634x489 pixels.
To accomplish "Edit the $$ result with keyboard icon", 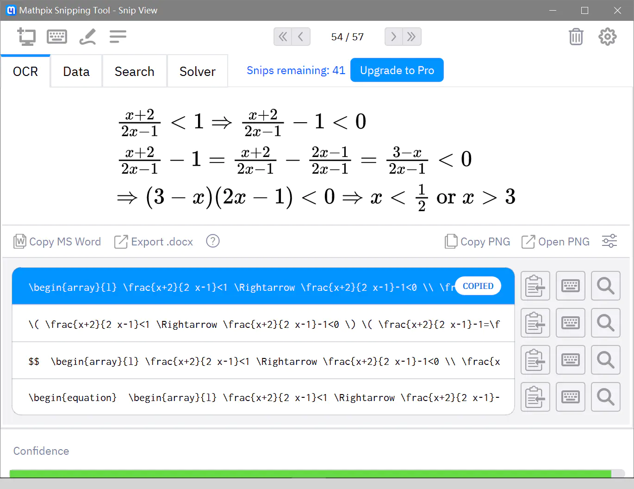I will click(x=571, y=360).
